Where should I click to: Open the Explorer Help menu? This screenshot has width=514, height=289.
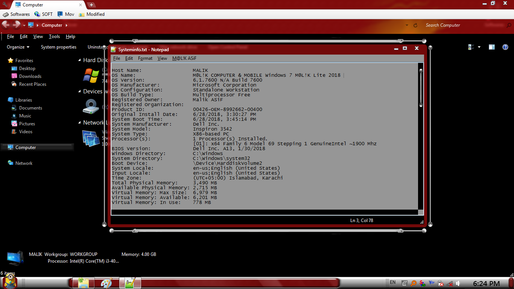point(70,37)
